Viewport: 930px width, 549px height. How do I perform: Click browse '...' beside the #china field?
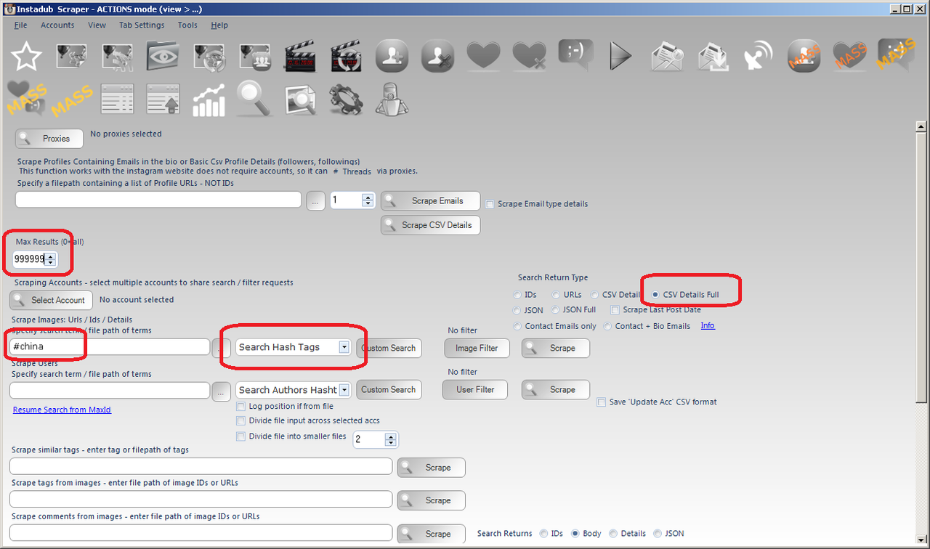point(222,348)
